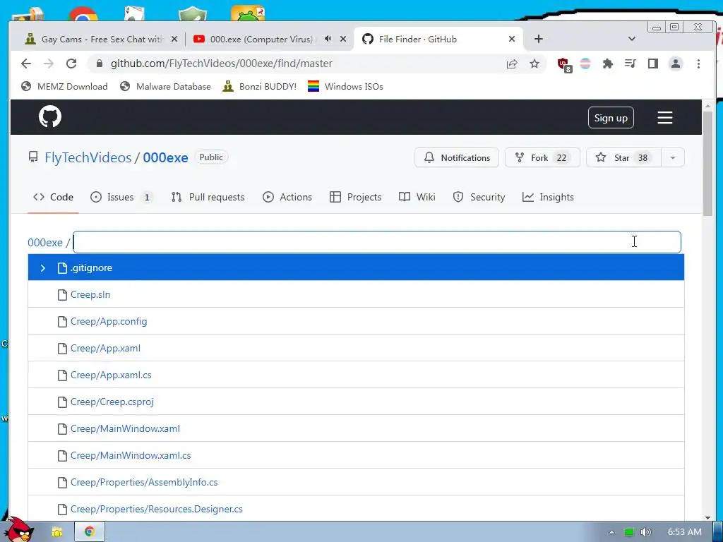The width and height of the screenshot is (723, 542).
Task: Open the Creep.sln file
Action: tap(90, 294)
